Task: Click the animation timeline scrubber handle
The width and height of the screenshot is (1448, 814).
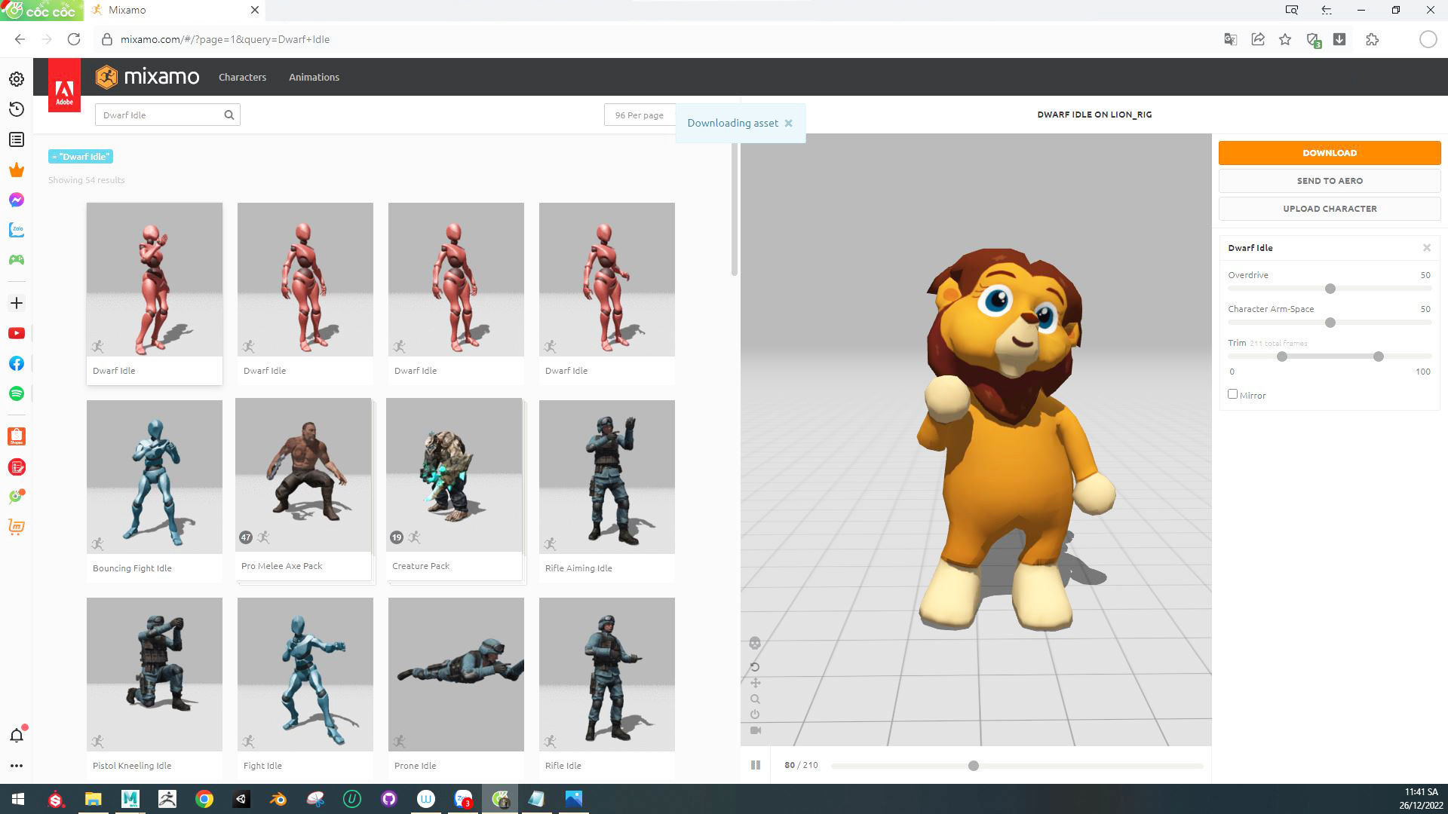Action: (x=974, y=766)
